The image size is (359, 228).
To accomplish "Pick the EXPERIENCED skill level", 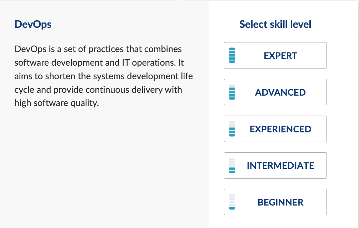I will tap(275, 129).
